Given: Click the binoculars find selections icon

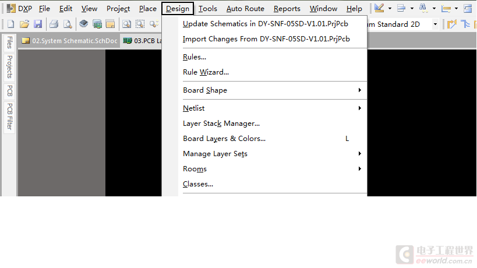Looking at the screenshot, I should [423, 8].
